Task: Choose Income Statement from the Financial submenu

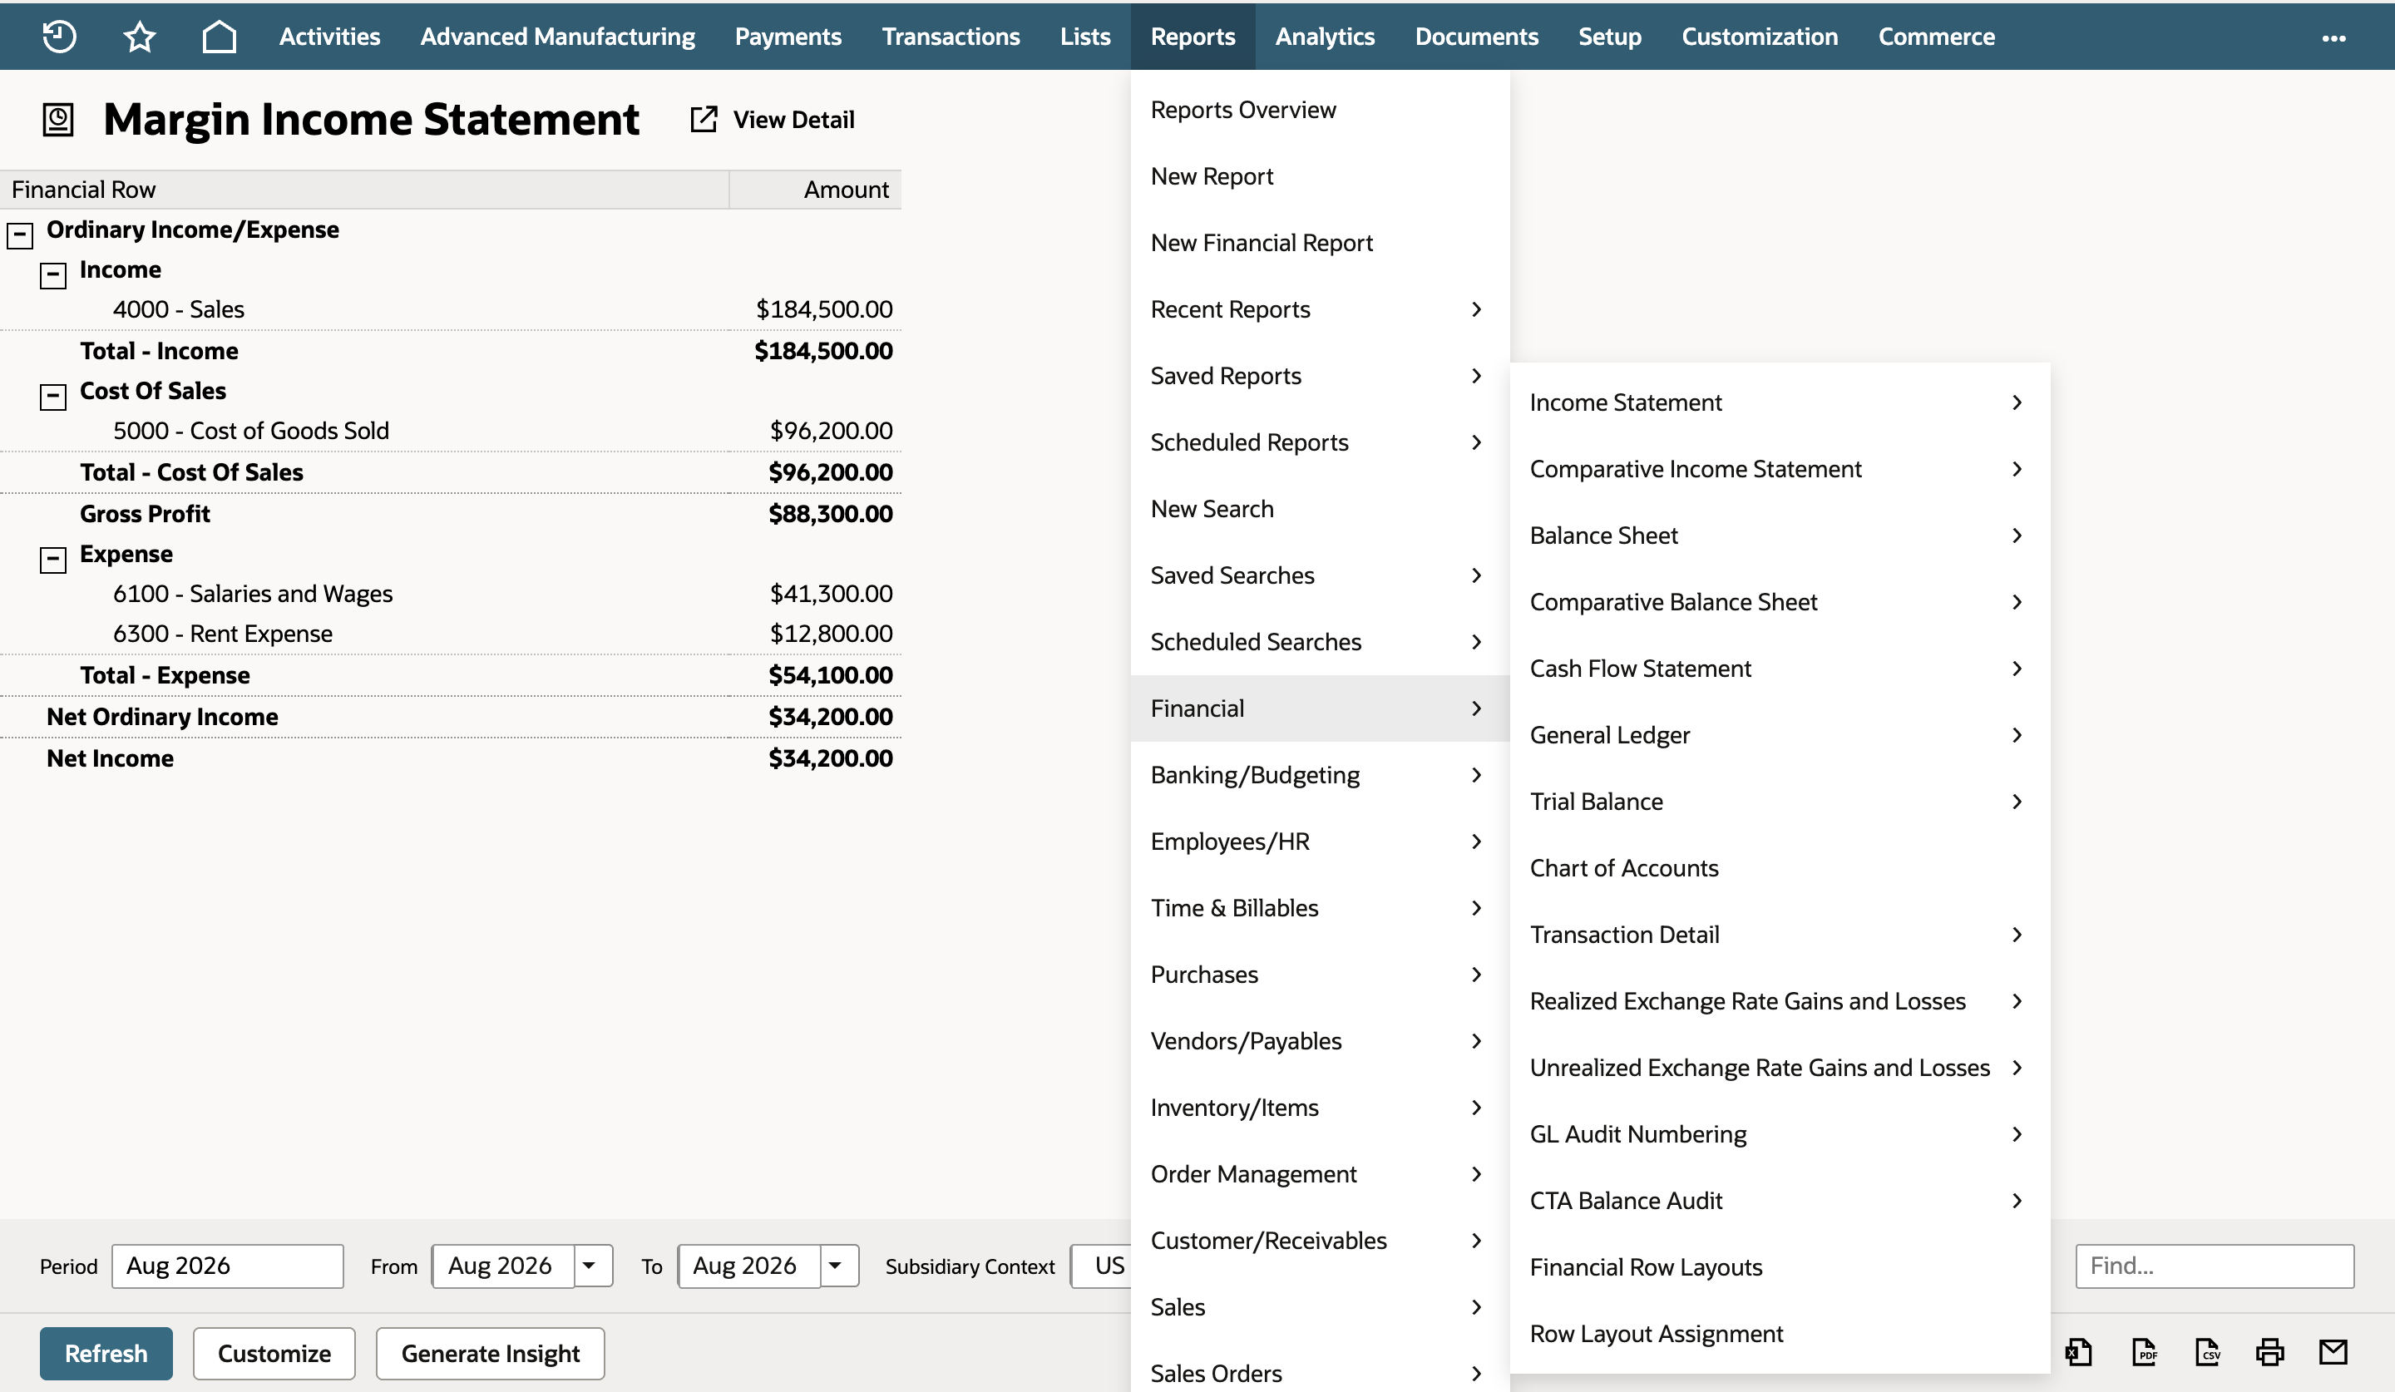Action: click(x=1779, y=402)
